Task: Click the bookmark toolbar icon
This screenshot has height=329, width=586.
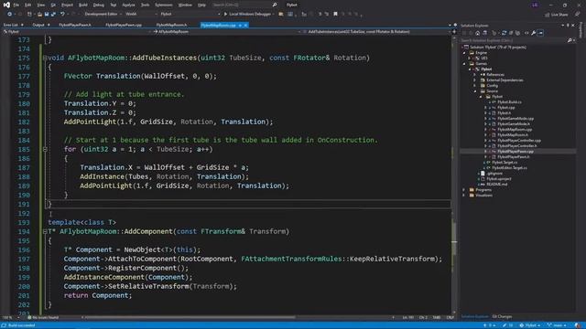Action: click(335, 15)
